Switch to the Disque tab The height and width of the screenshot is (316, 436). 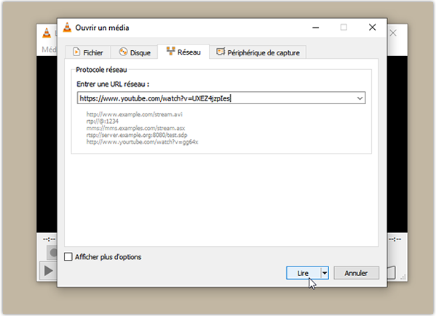135,52
